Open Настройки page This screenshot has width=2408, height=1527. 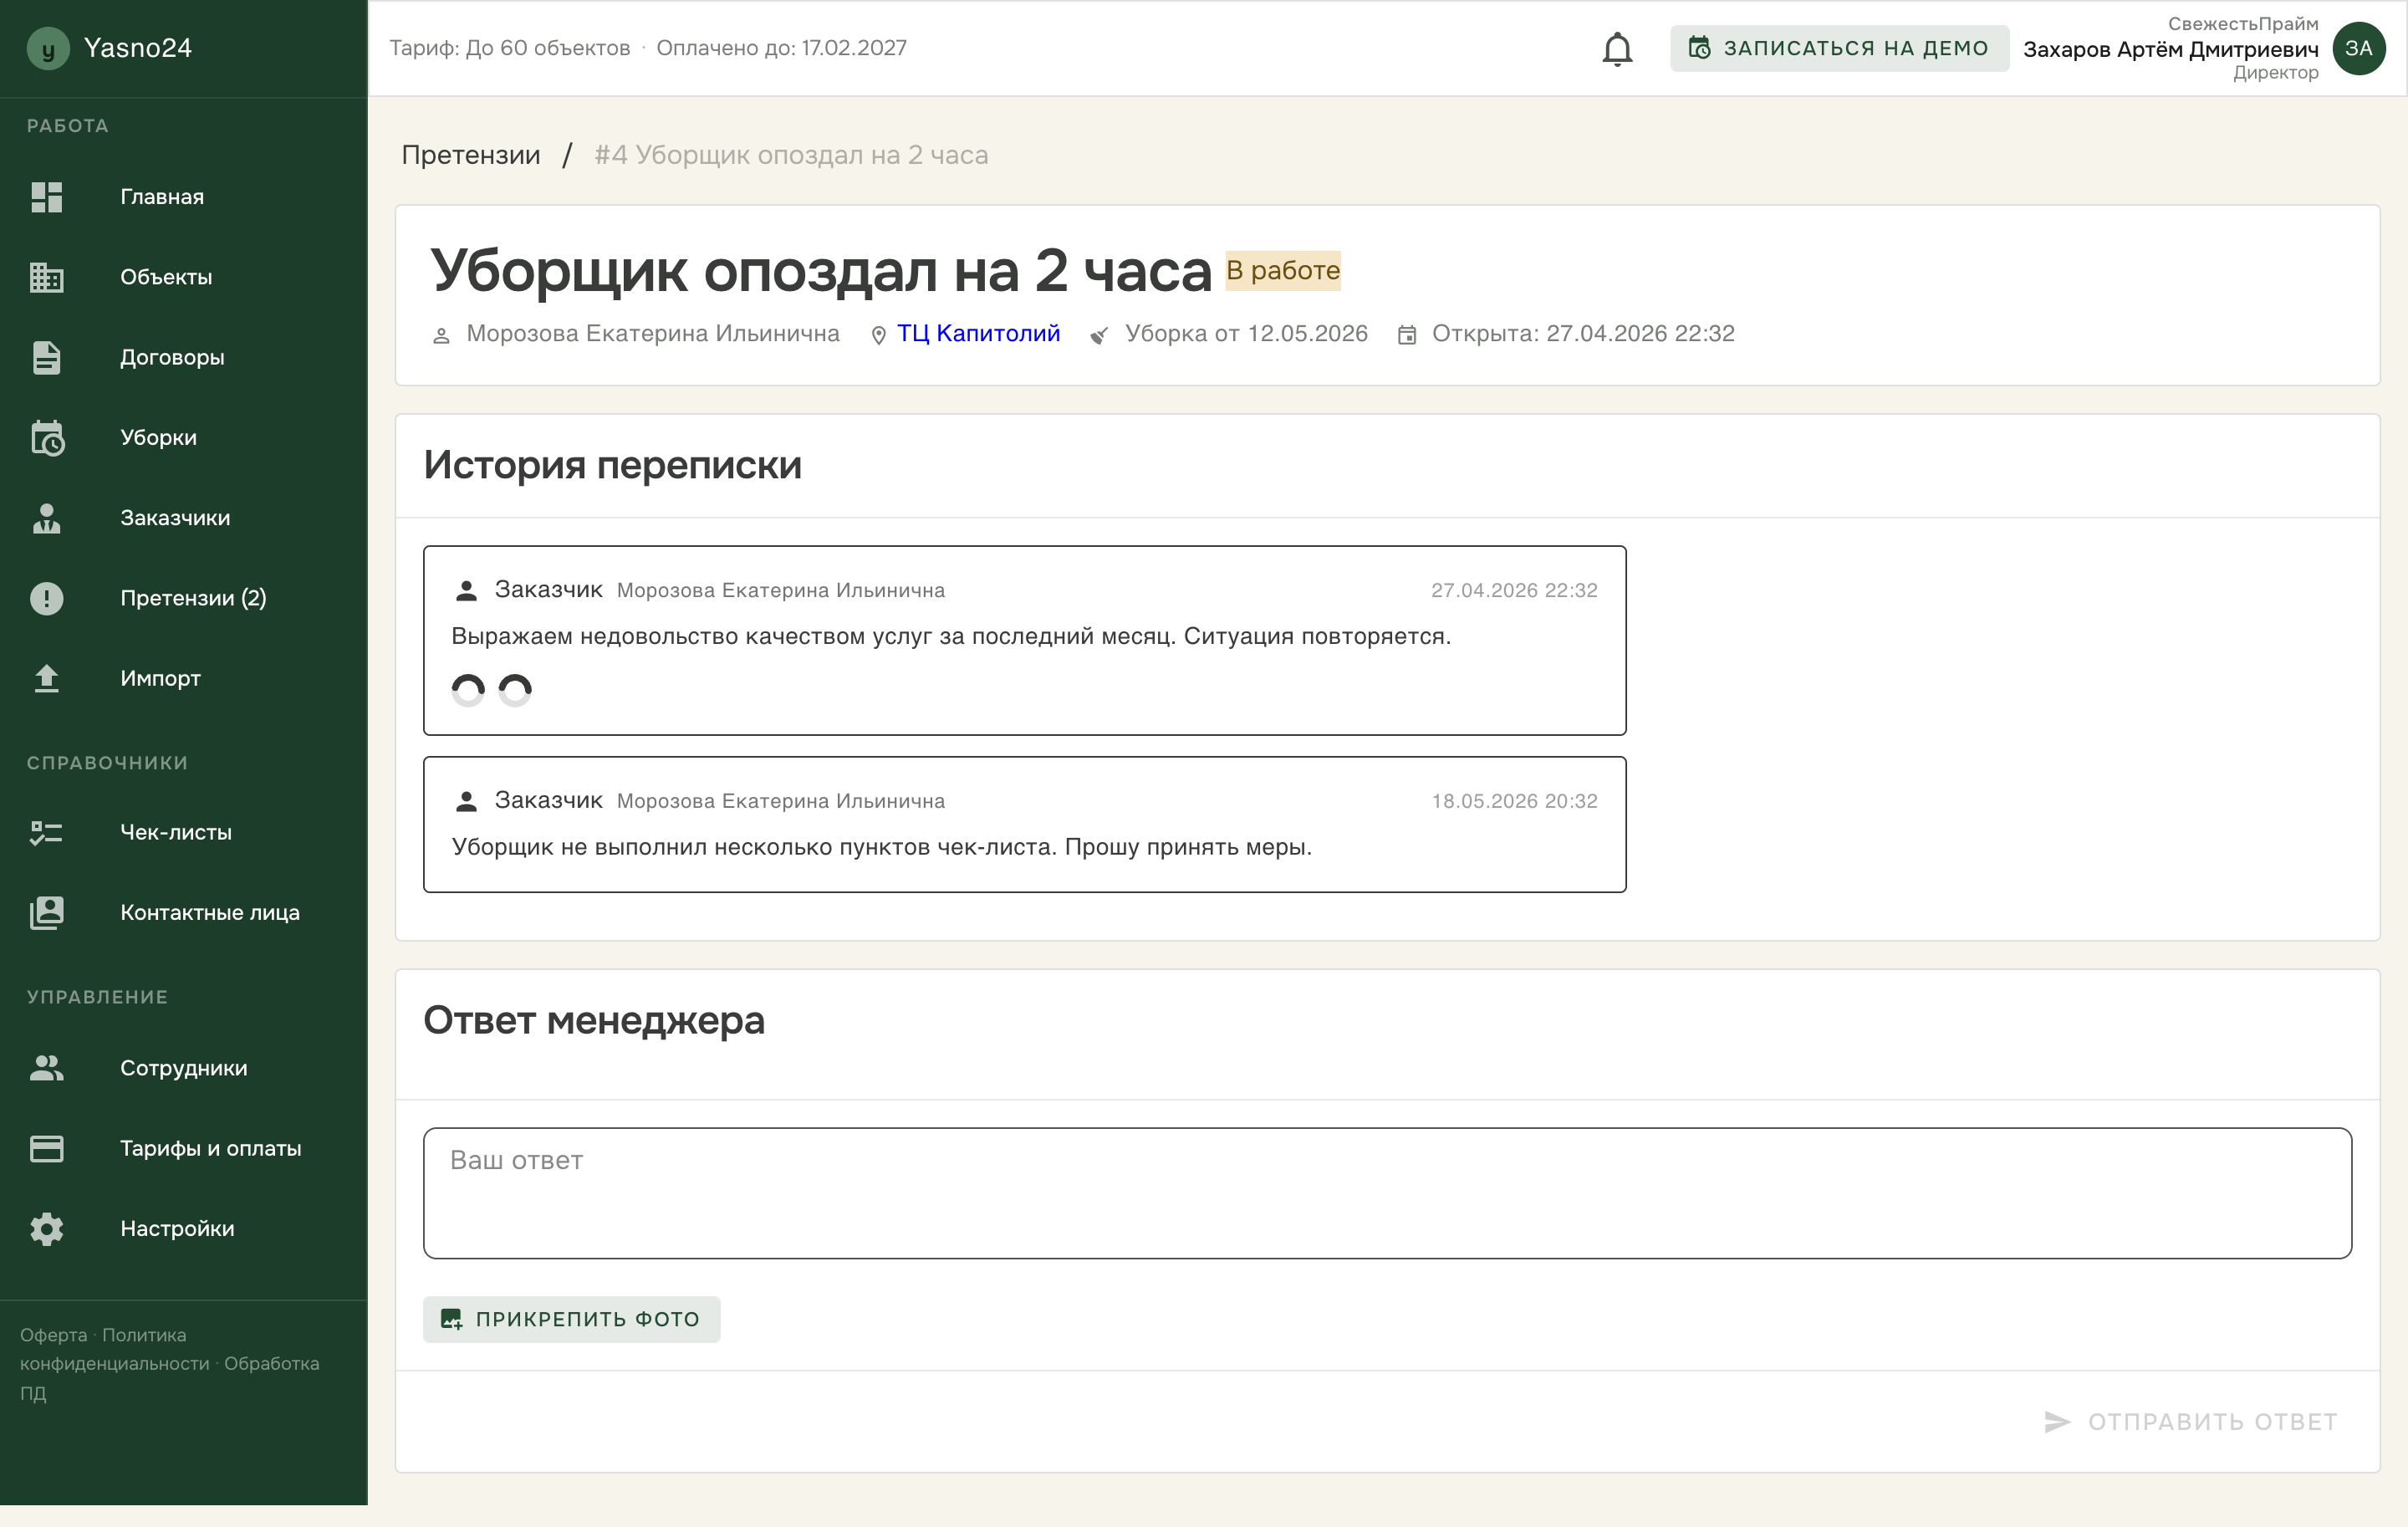click(x=184, y=1229)
